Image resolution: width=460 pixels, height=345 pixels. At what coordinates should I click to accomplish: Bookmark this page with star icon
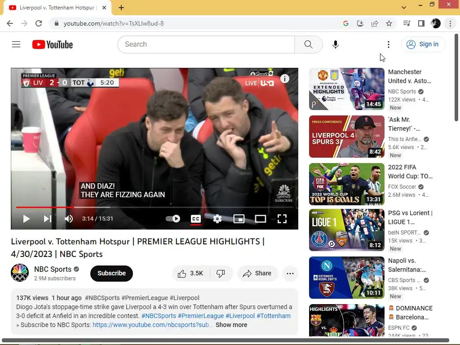click(389, 23)
